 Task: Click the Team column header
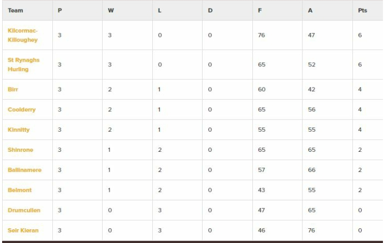pyautogui.click(x=15, y=11)
